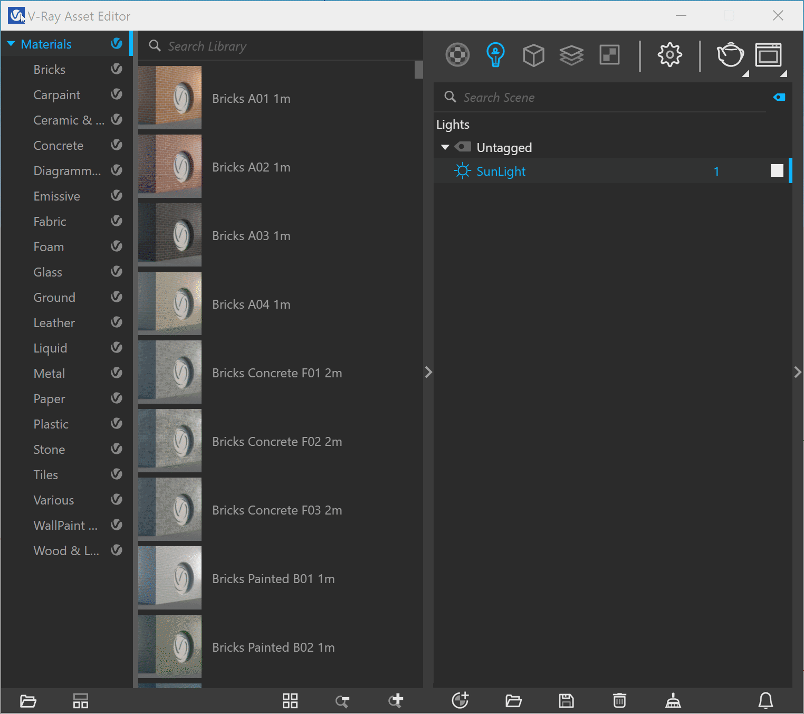The width and height of the screenshot is (804, 714).
Task: Select the Glass category
Action: click(x=47, y=272)
